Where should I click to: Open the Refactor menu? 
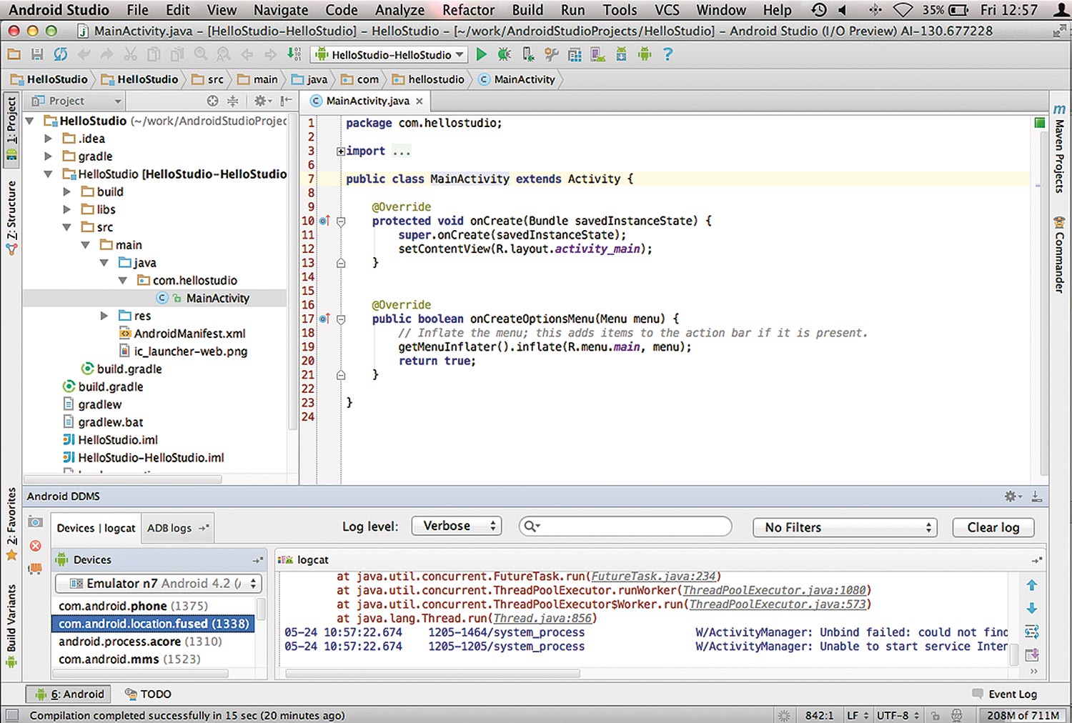(x=468, y=10)
